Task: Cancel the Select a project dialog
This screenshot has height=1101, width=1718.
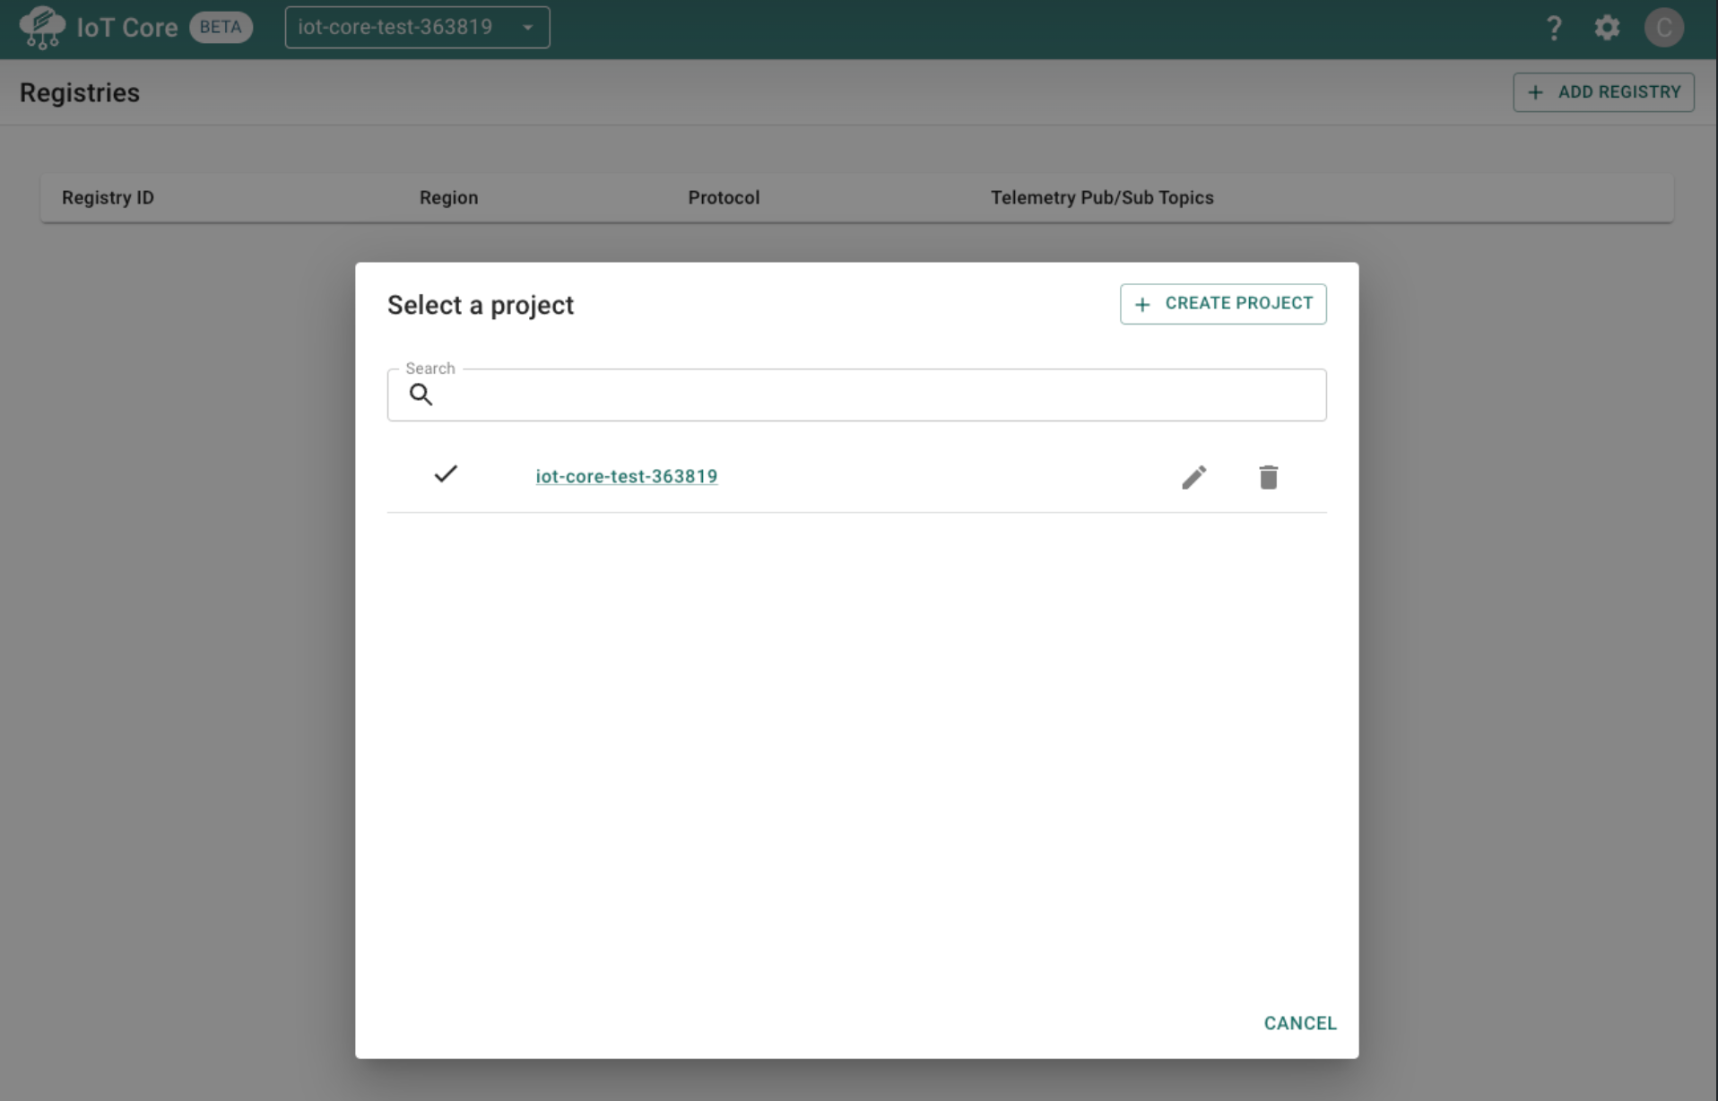Action: tap(1299, 1023)
